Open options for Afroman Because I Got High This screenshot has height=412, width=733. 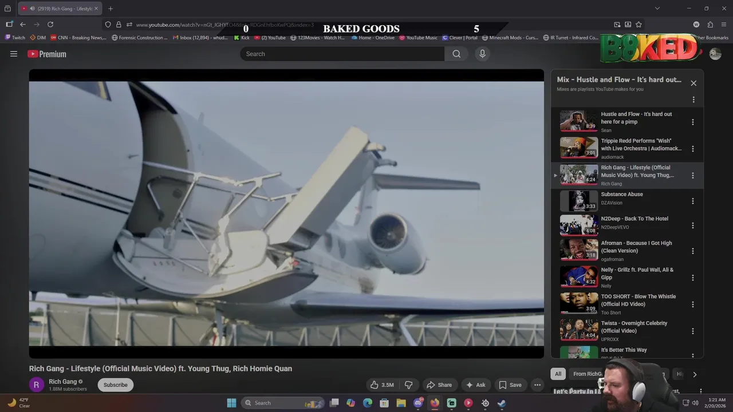pos(693,251)
